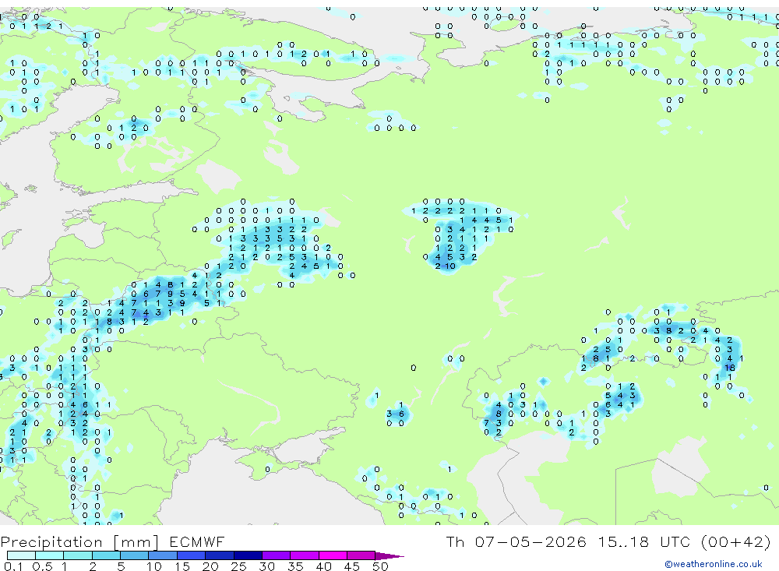Viewport: 779px width, 571px height.
Task: Click the '(00+42)' forecast offset text
Action: 736,541
